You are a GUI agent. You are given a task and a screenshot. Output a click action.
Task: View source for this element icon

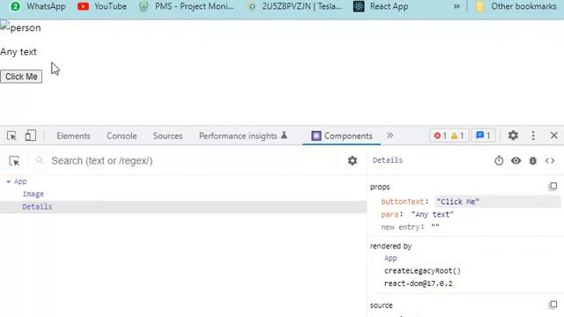click(x=550, y=160)
